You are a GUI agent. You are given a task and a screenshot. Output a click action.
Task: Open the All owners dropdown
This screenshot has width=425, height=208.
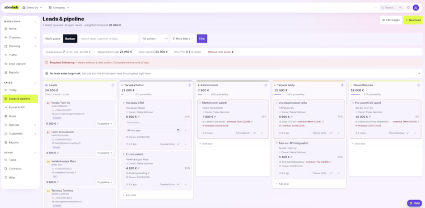155,39
